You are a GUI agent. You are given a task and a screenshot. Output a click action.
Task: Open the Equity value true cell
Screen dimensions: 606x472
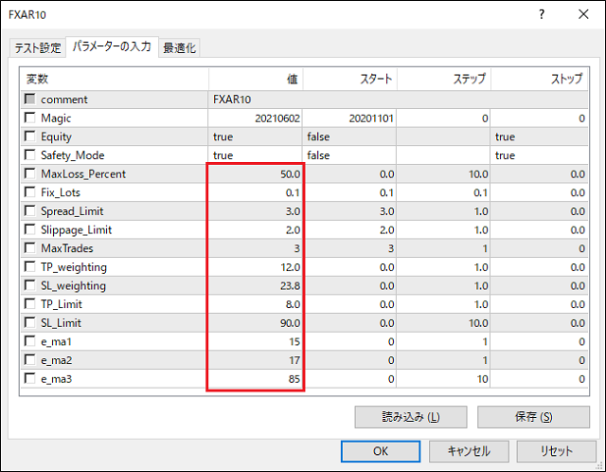pyautogui.click(x=256, y=136)
